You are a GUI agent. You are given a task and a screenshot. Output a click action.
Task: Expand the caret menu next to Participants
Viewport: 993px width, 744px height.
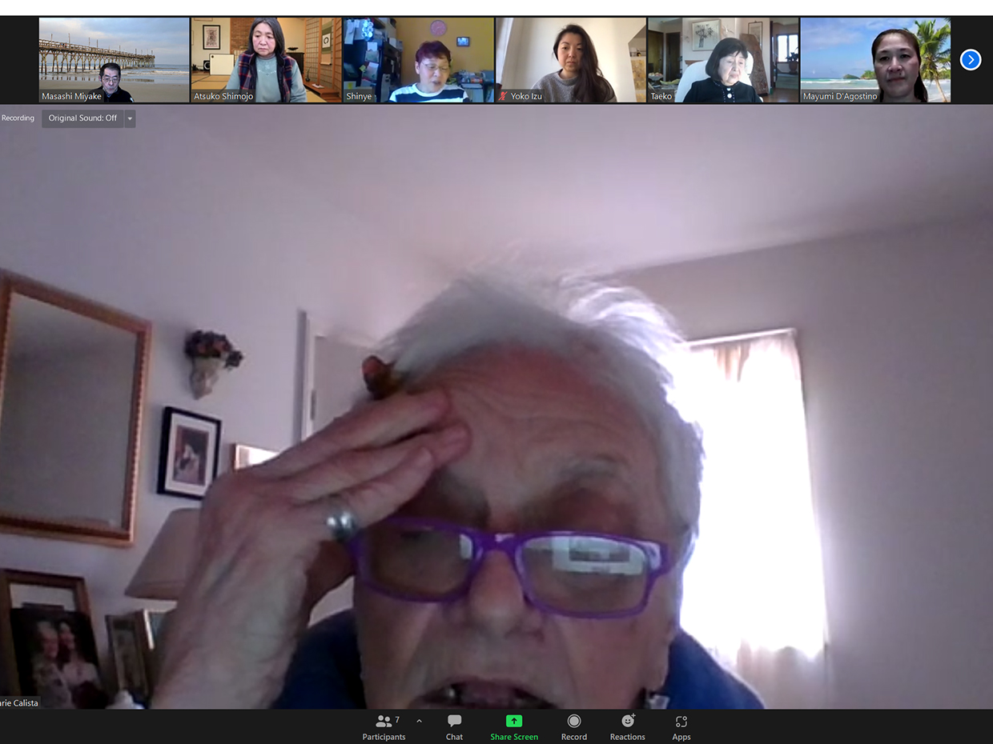419,721
